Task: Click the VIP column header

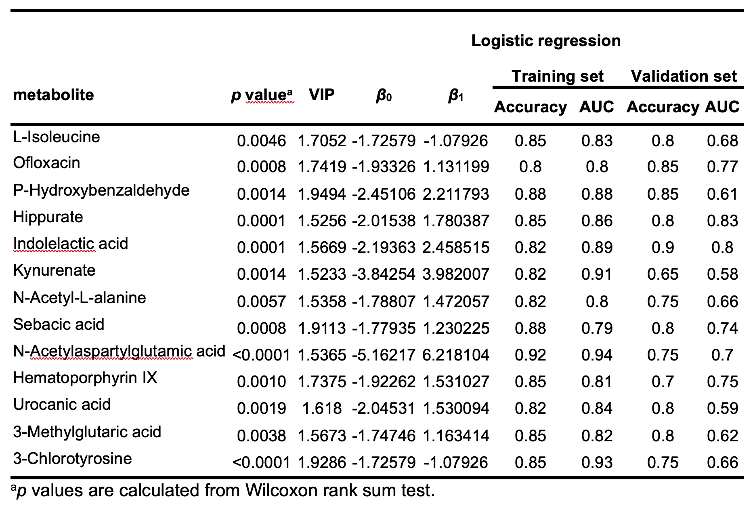Action: tap(321, 95)
